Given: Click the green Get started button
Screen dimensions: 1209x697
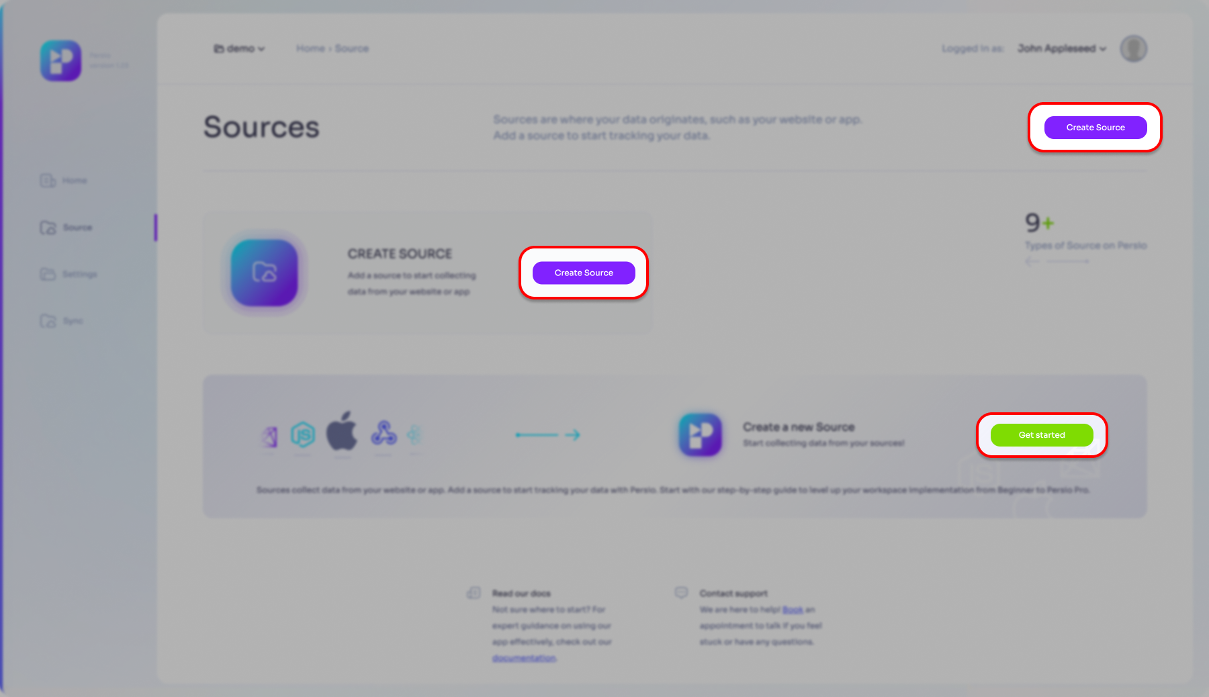Looking at the screenshot, I should 1042,435.
